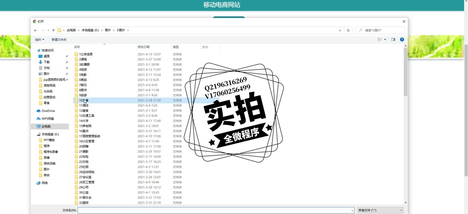Click the back navigation arrow

pos(35,30)
